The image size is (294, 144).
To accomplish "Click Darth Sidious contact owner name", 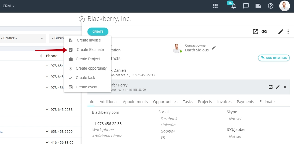I will click(x=197, y=50).
